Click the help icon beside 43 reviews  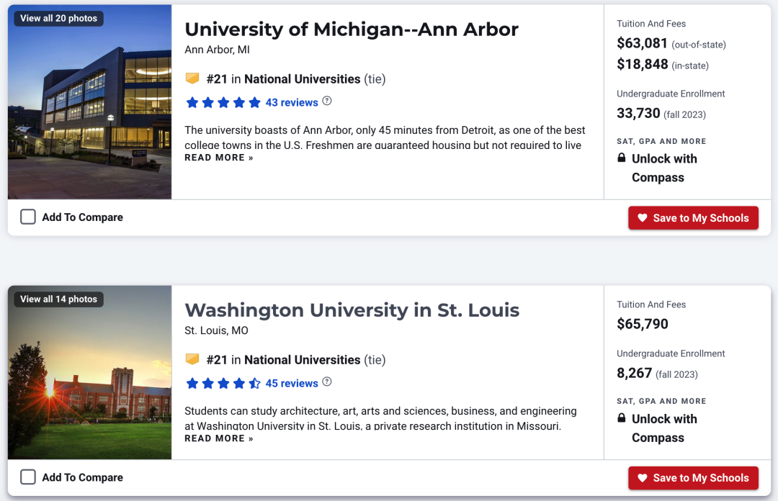(326, 101)
